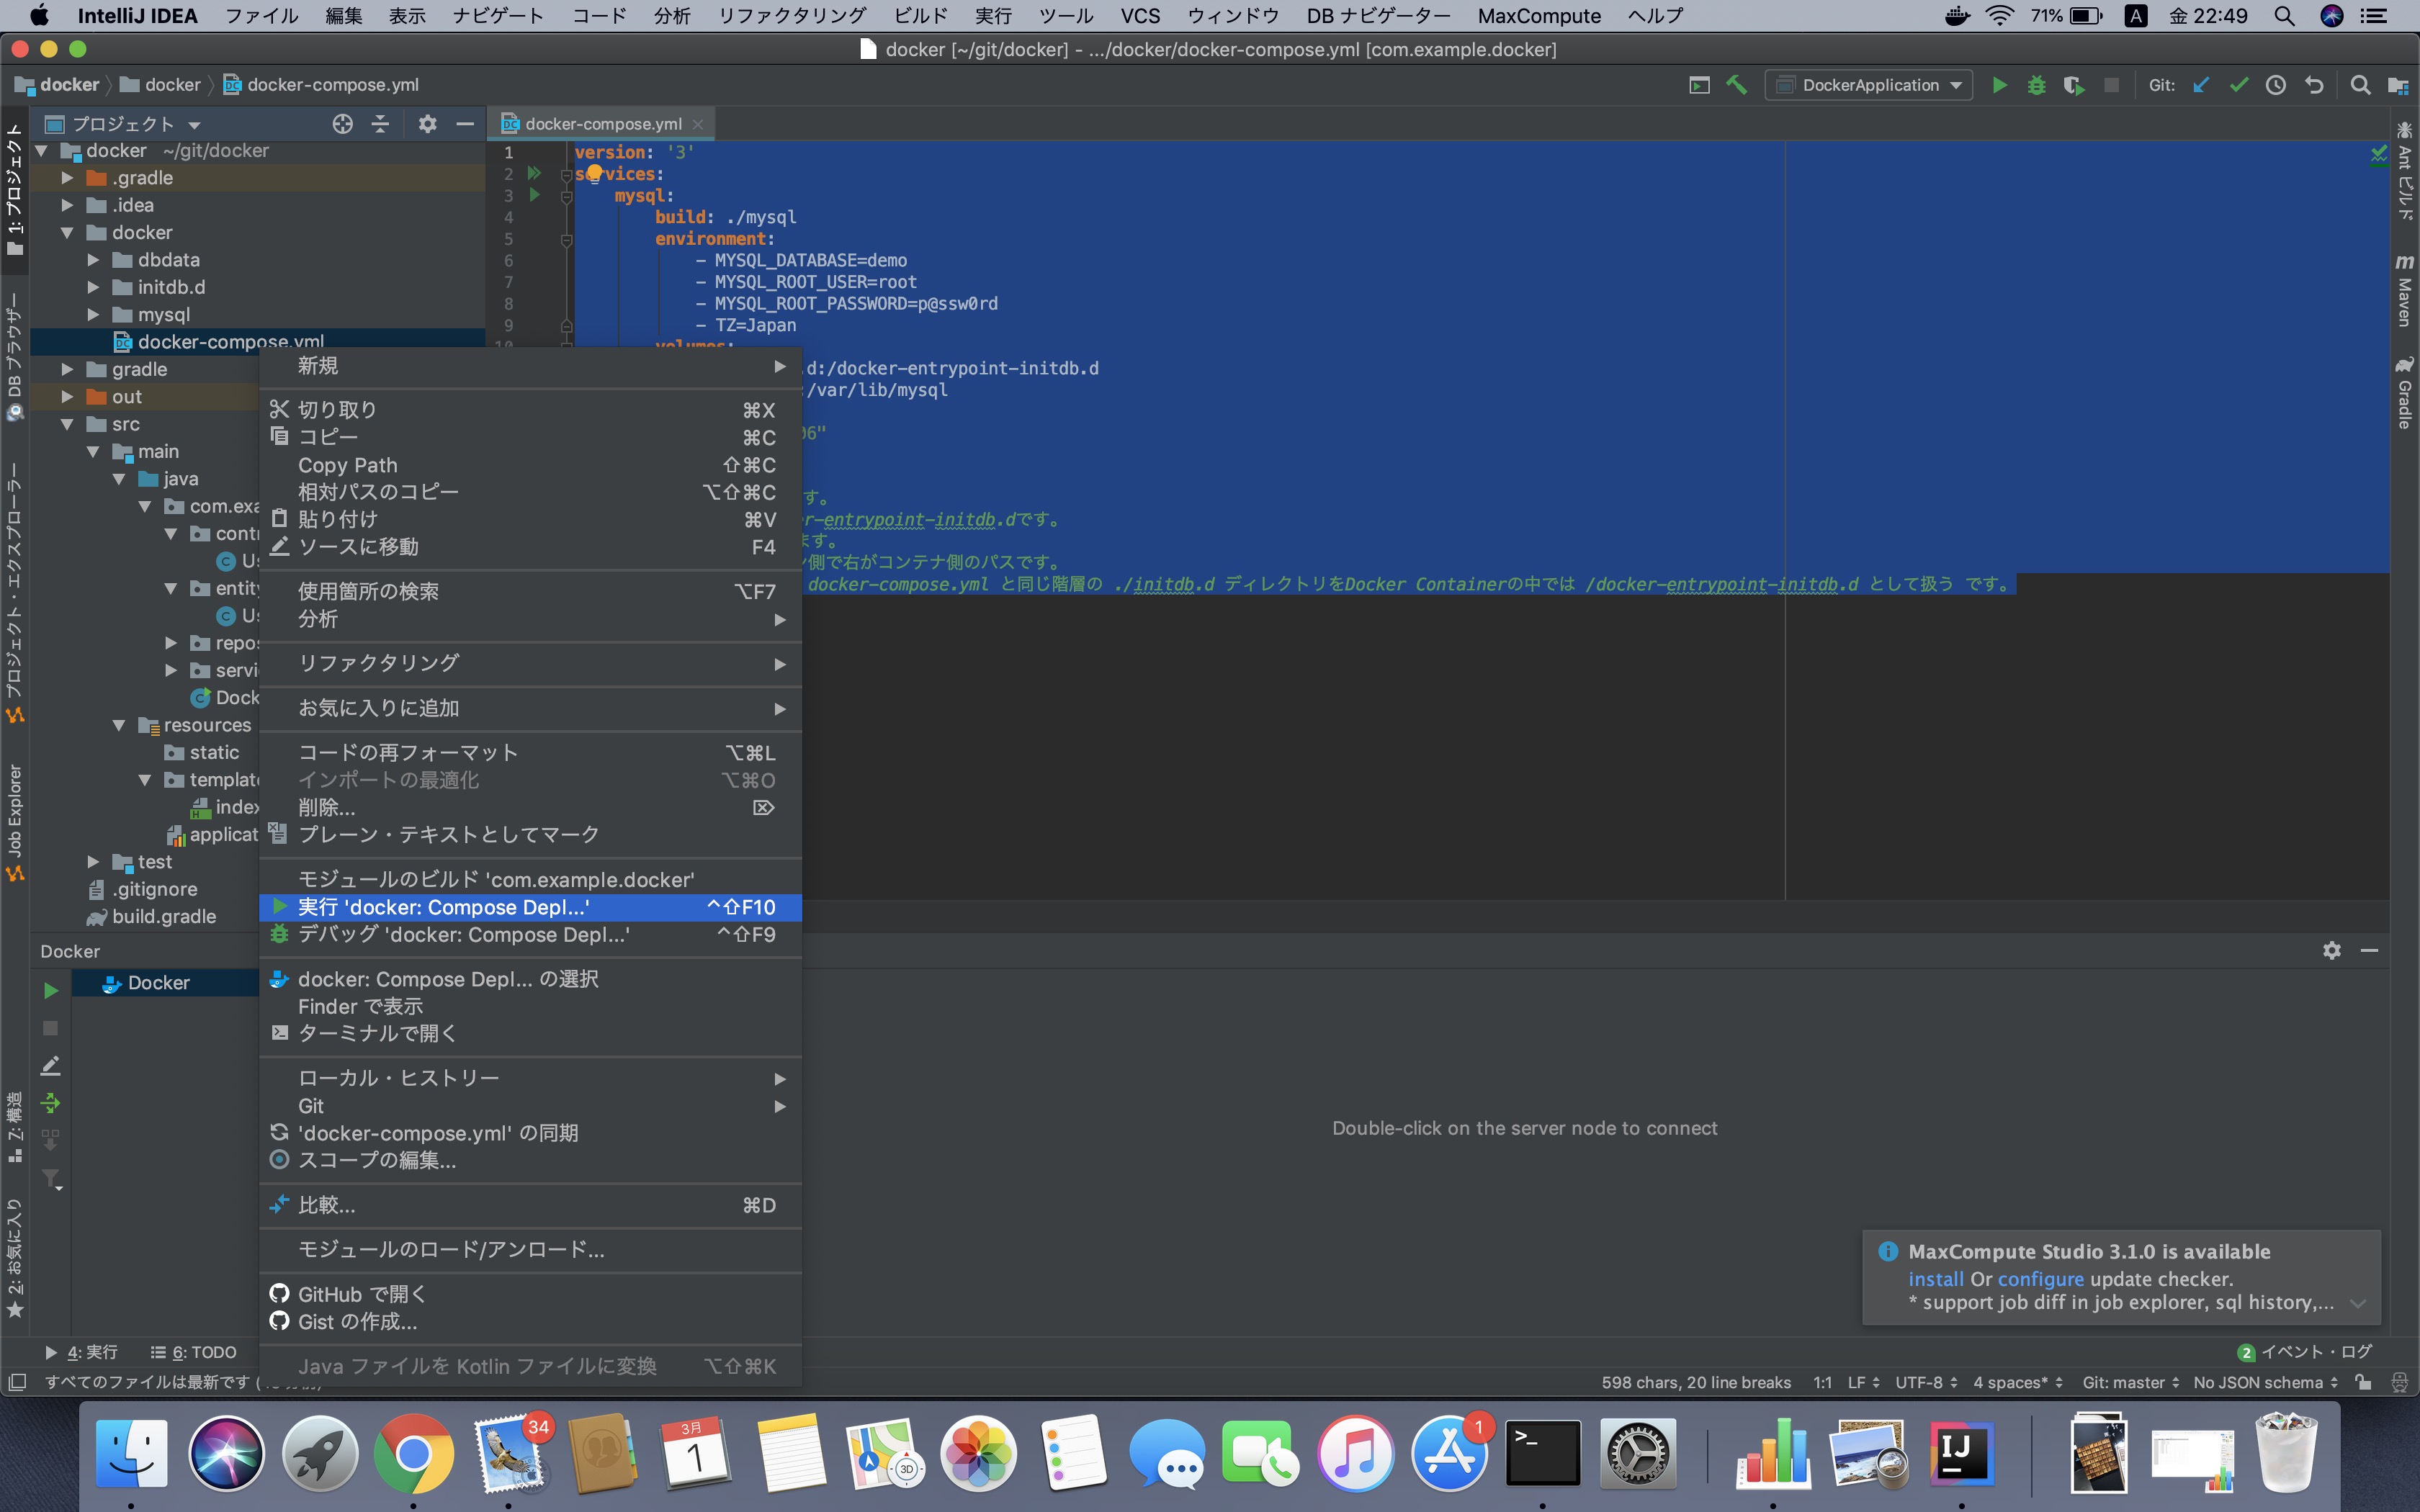The width and height of the screenshot is (2420, 1512).
Task: Click the Build project hammer icon
Action: (1737, 85)
